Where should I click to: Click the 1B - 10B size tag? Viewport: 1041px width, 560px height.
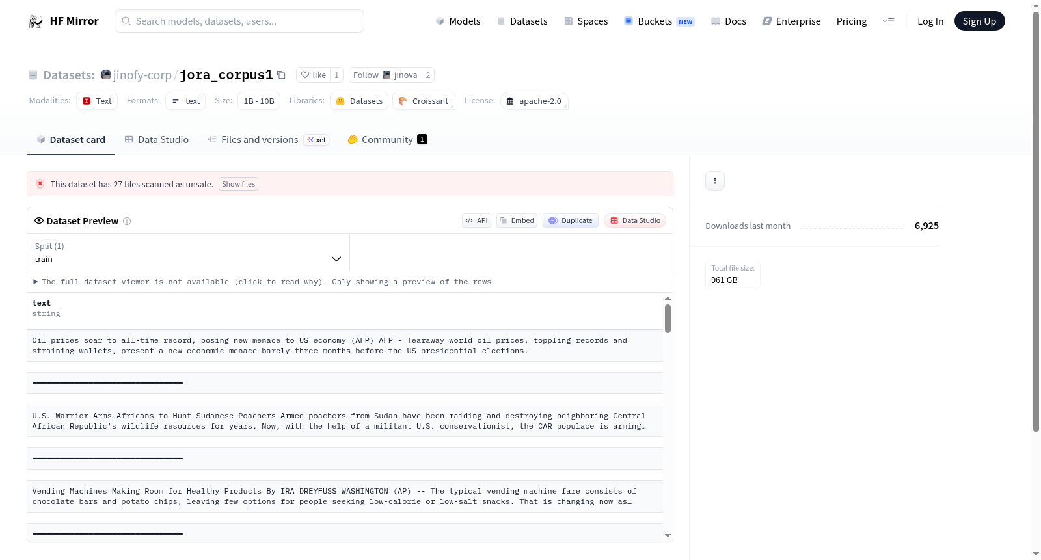(x=259, y=101)
